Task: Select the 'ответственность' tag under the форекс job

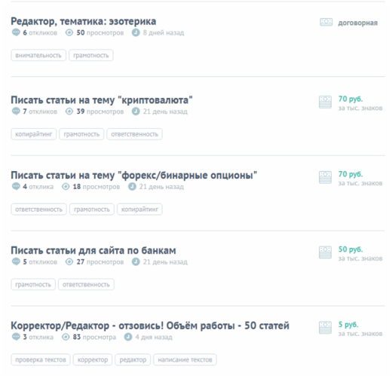Action: click(x=38, y=209)
